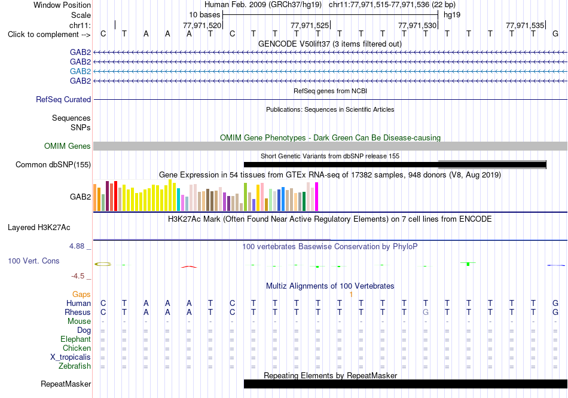Viewport: 568px width, 398px height.
Task: Select the Dog species label
Action: pyautogui.click(x=84, y=330)
